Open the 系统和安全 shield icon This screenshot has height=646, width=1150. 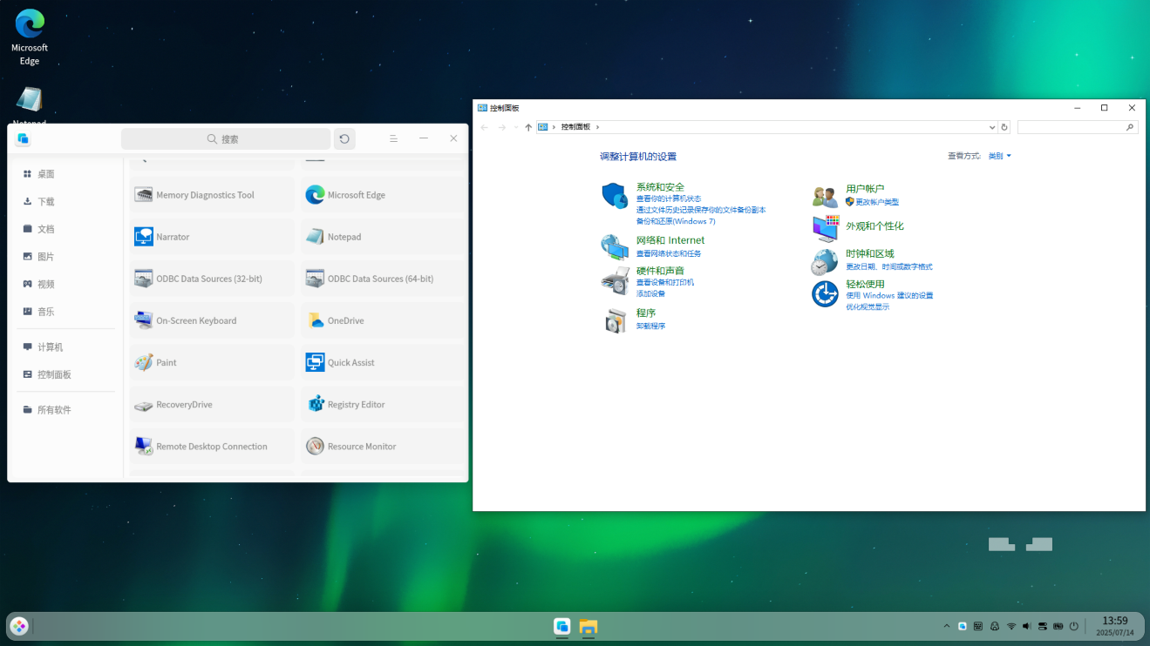point(615,196)
